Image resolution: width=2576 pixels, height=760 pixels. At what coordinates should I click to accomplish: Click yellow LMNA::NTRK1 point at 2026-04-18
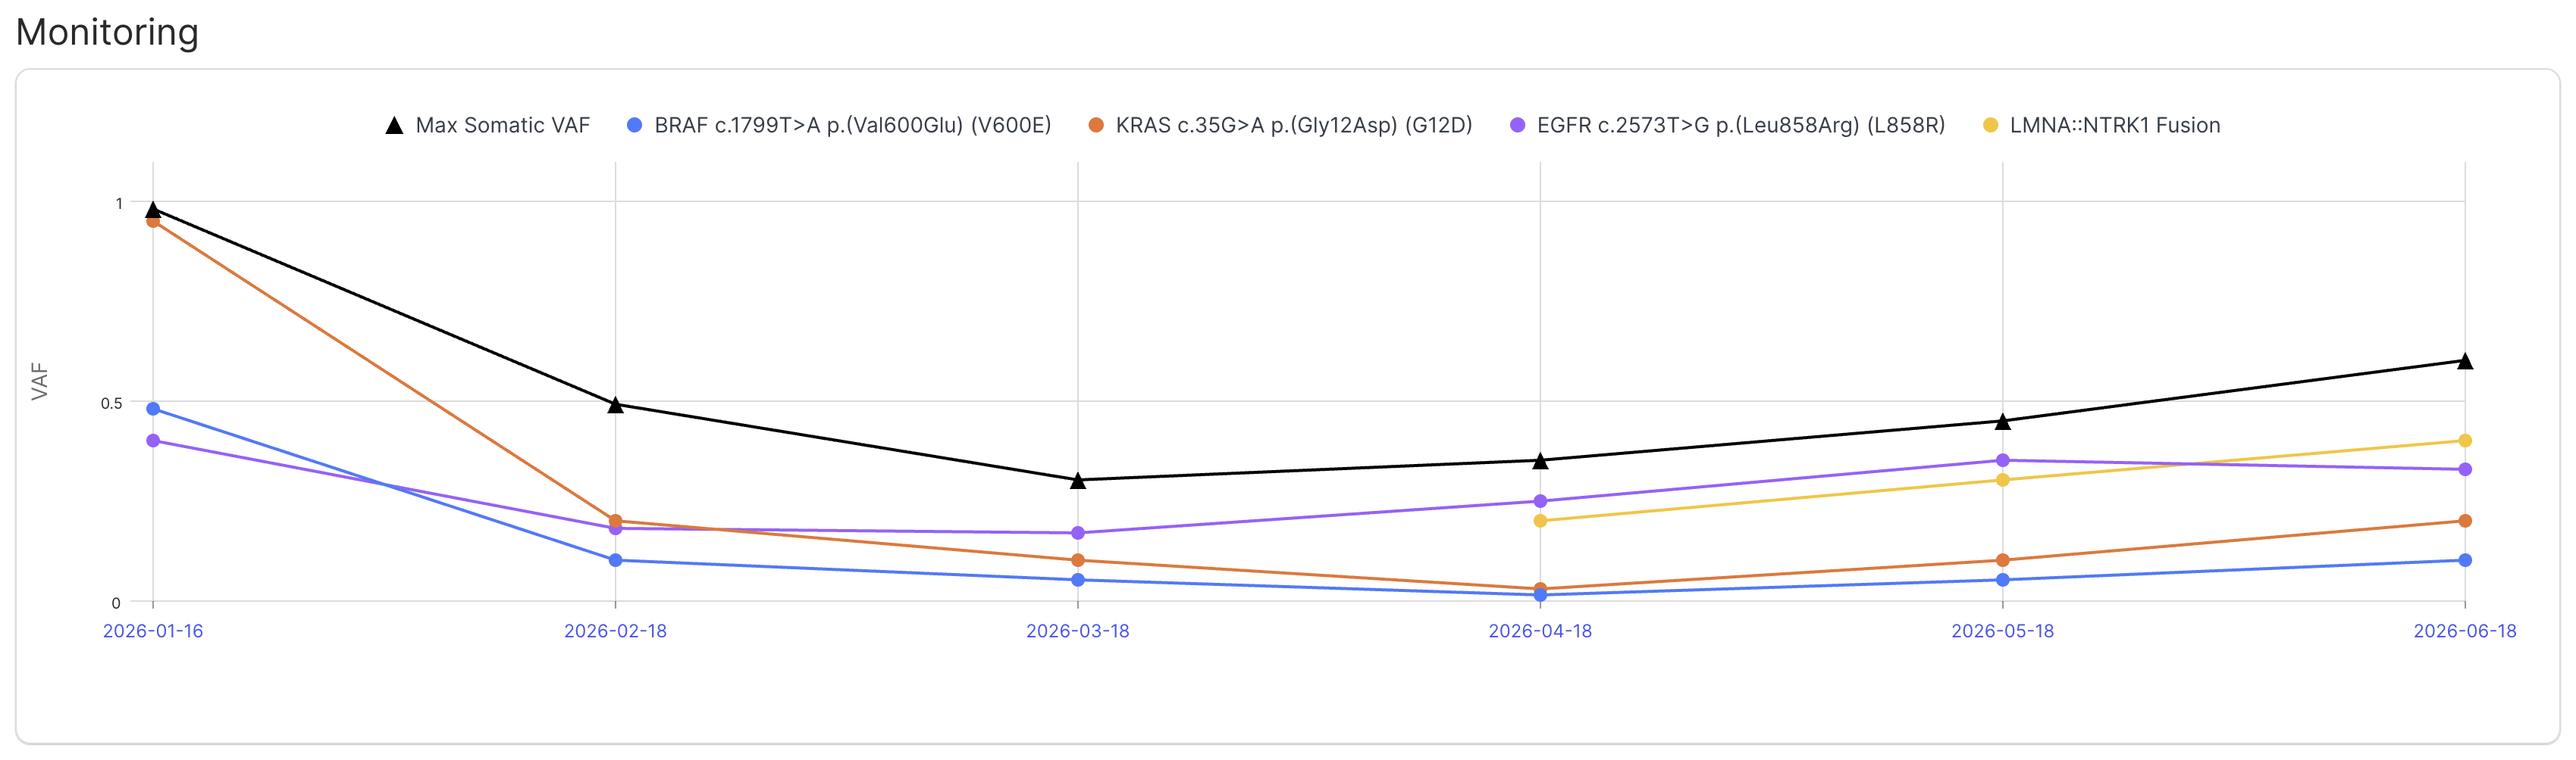1540,520
